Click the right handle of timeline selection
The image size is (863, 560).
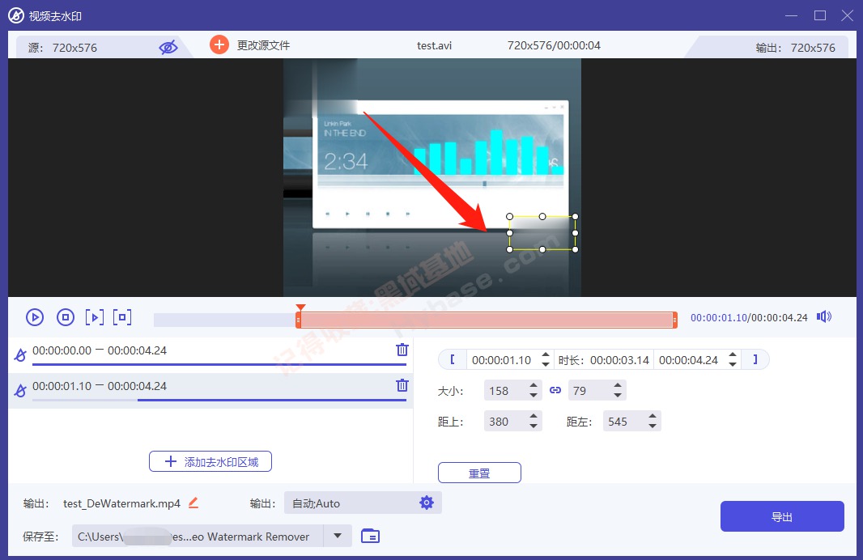click(x=674, y=320)
